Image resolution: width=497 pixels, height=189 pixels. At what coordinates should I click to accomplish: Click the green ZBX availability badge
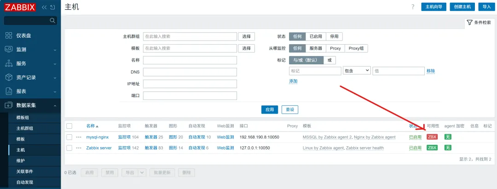pos(432,148)
